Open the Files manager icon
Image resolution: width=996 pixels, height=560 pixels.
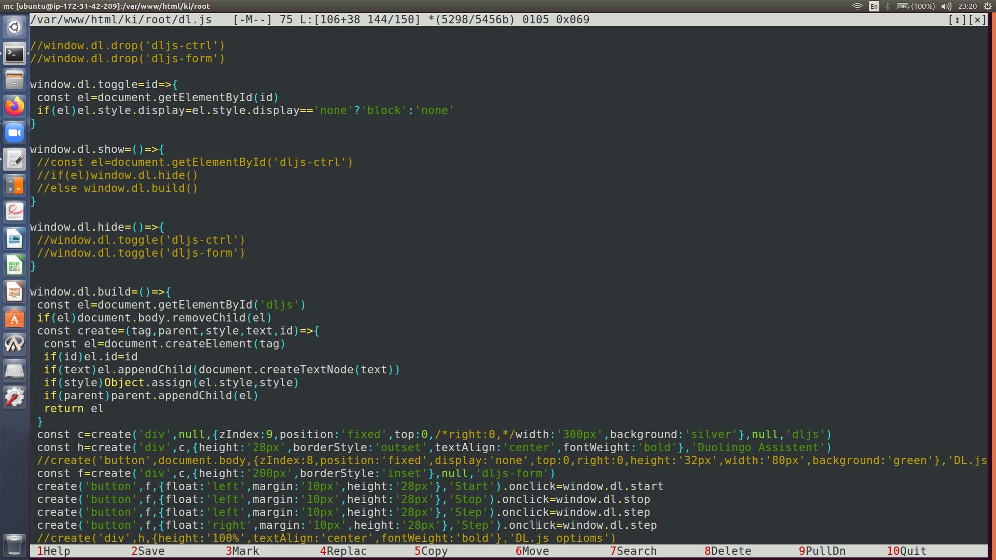pos(15,80)
